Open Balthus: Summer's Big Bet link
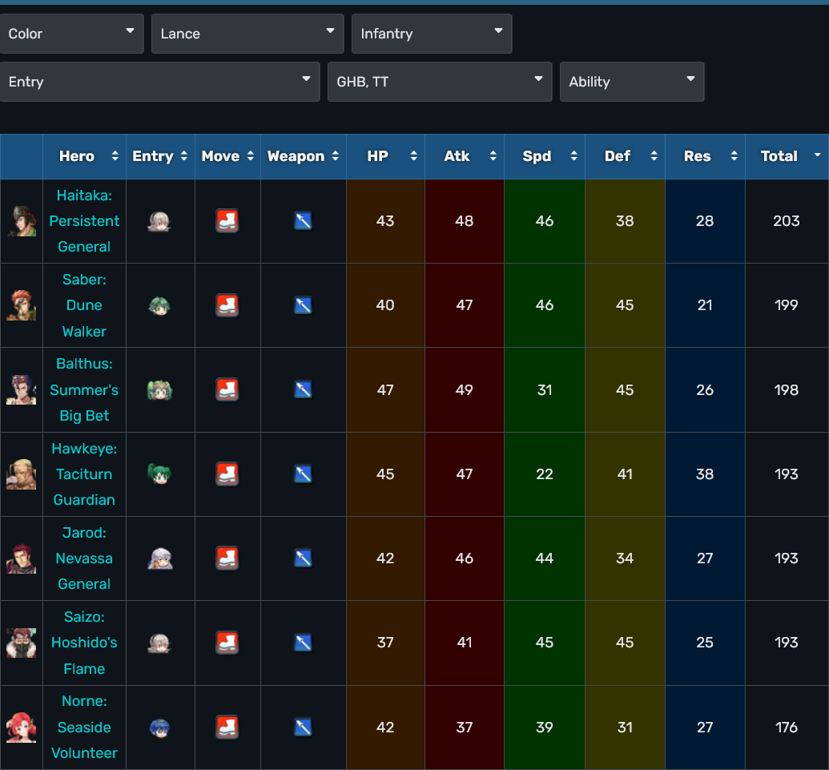The height and width of the screenshot is (770, 829). [84, 389]
